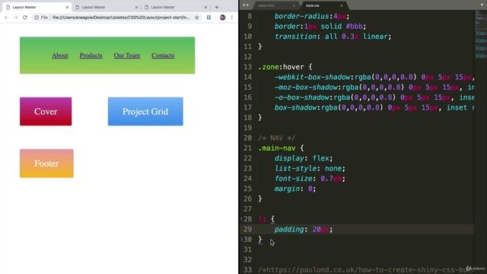Click the blue extension icon in Chrome toolbar
This screenshot has height=274, width=487.
pyautogui.click(x=208, y=18)
